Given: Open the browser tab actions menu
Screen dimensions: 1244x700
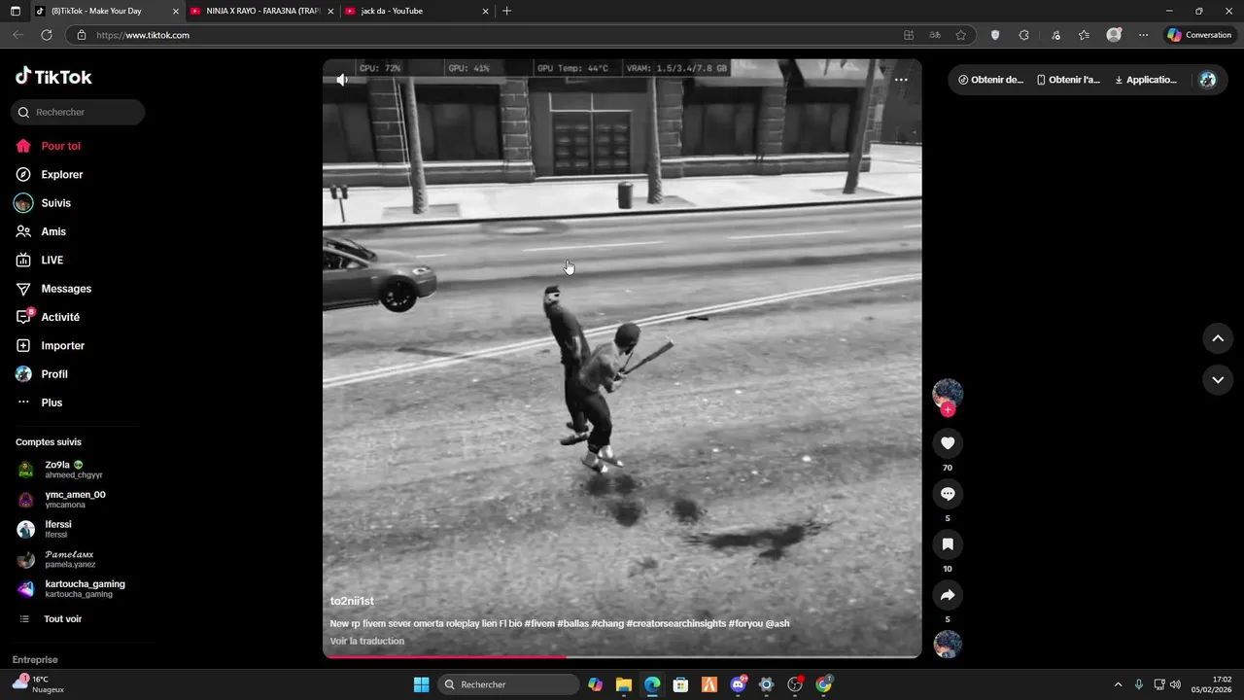Looking at the screenshot, I should (15, 11).
